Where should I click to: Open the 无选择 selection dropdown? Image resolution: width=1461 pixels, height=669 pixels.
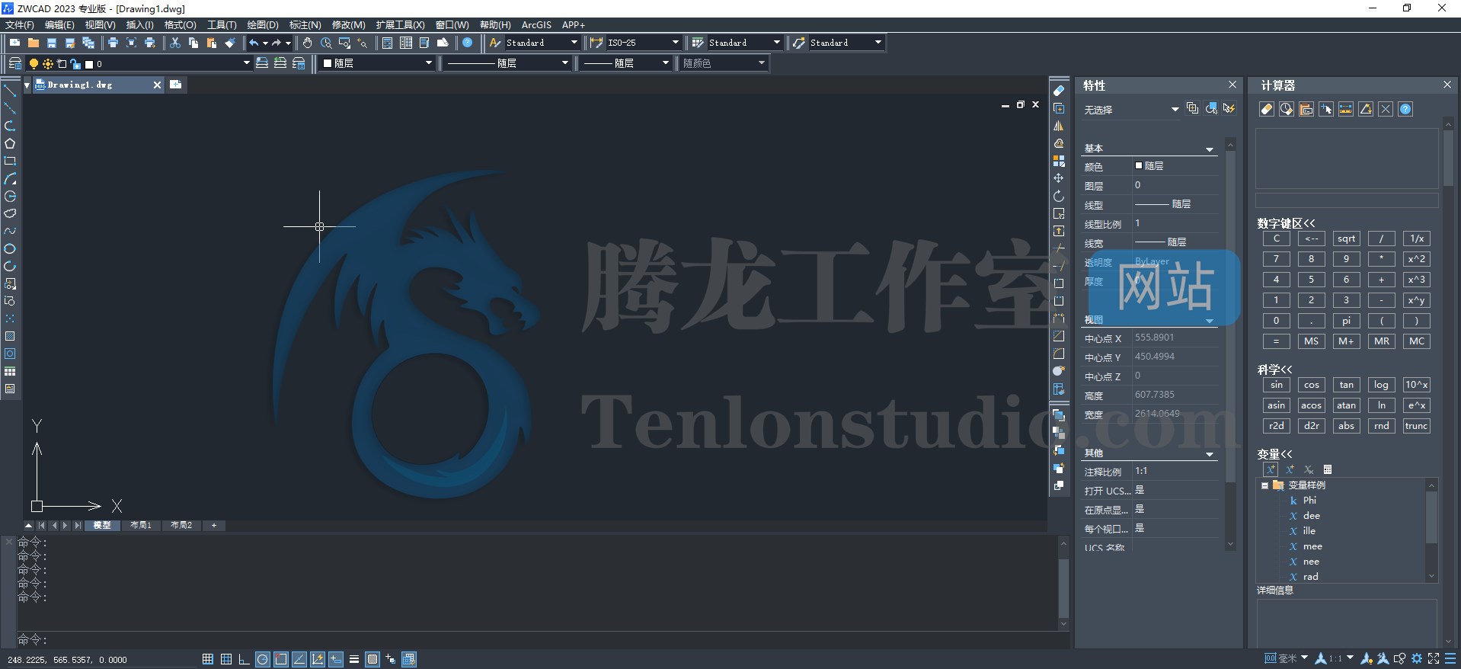pos(1131,110)
